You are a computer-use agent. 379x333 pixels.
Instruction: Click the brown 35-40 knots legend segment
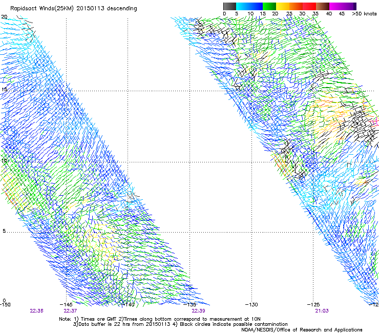click(323, 6)
